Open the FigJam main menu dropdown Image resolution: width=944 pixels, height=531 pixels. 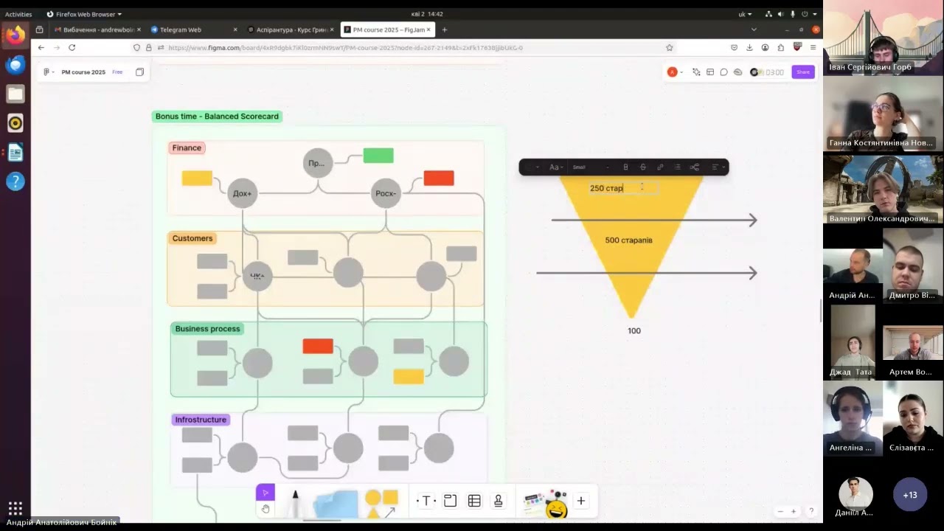(x=49, y=72)
